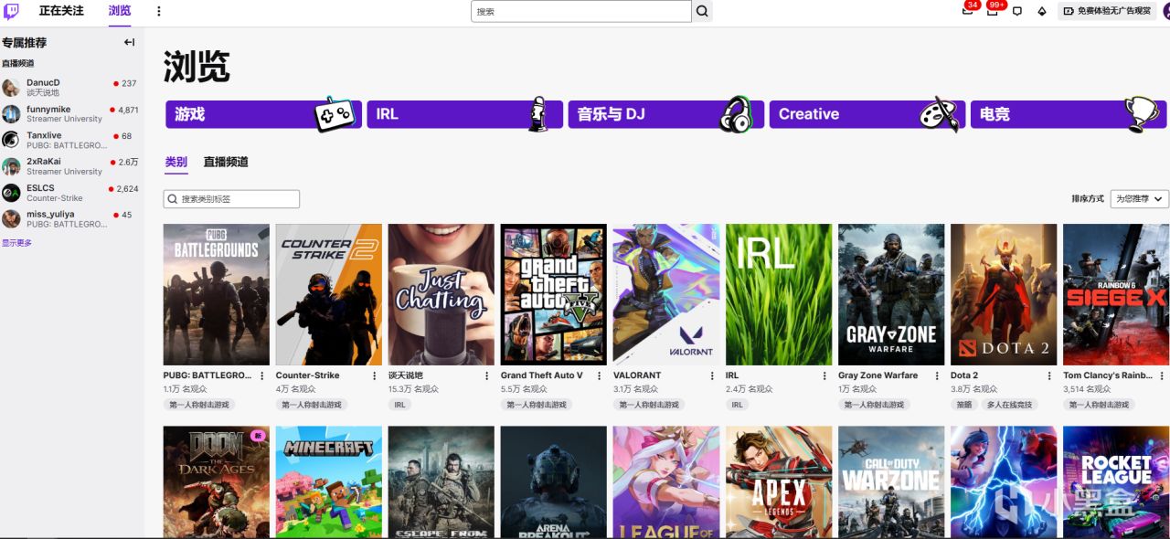
Task: Open options menu for IRL card
Action: tap(824, 375)
